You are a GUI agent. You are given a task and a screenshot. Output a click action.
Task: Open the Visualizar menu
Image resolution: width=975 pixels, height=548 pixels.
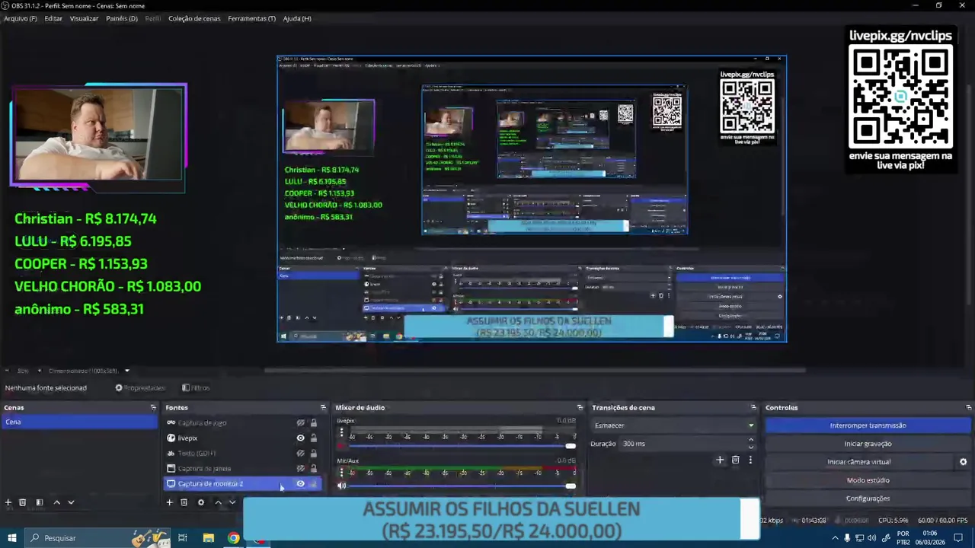[84, 18]
